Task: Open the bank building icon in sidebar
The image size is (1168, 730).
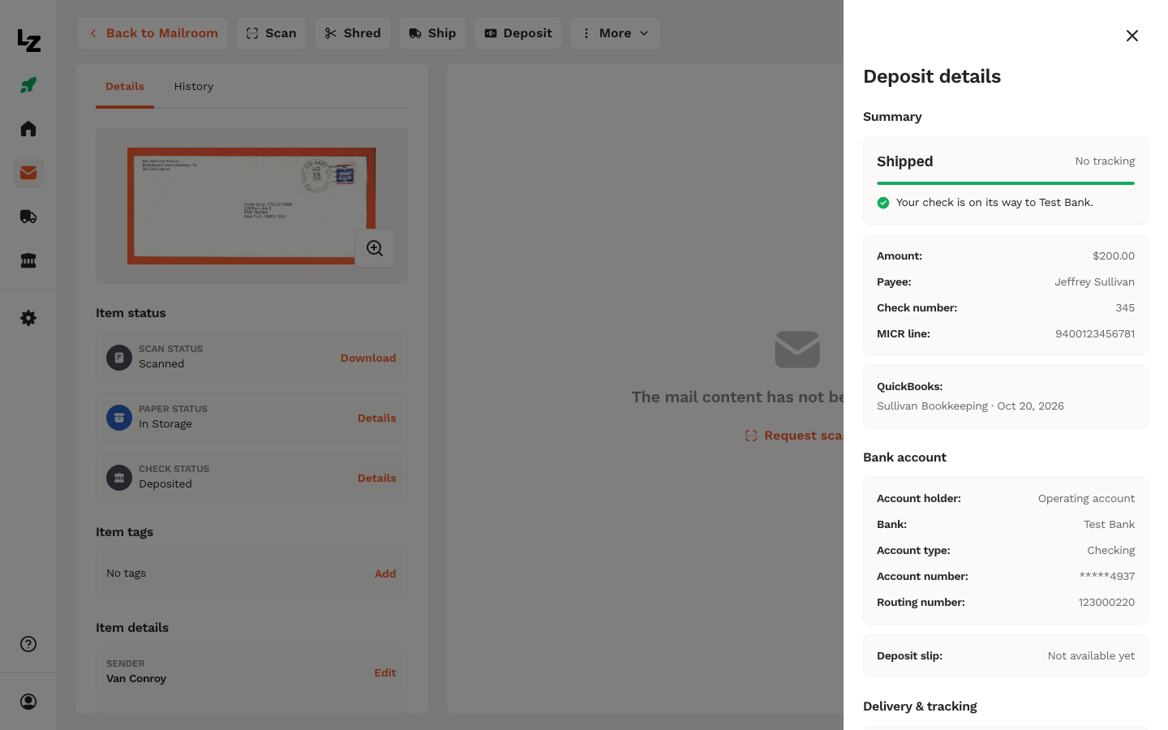Action: (x=28, y=260)
